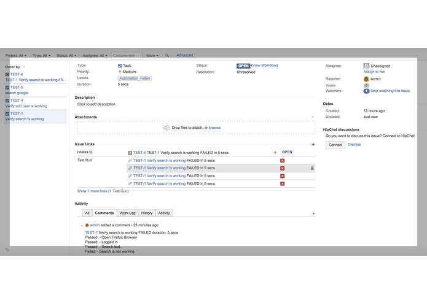Open the Project: All dropdown

[16, 55]
